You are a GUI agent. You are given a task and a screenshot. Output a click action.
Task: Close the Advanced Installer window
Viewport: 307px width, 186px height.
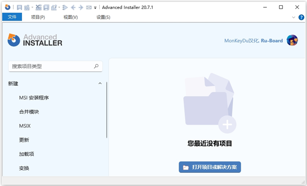coord(297,8)
